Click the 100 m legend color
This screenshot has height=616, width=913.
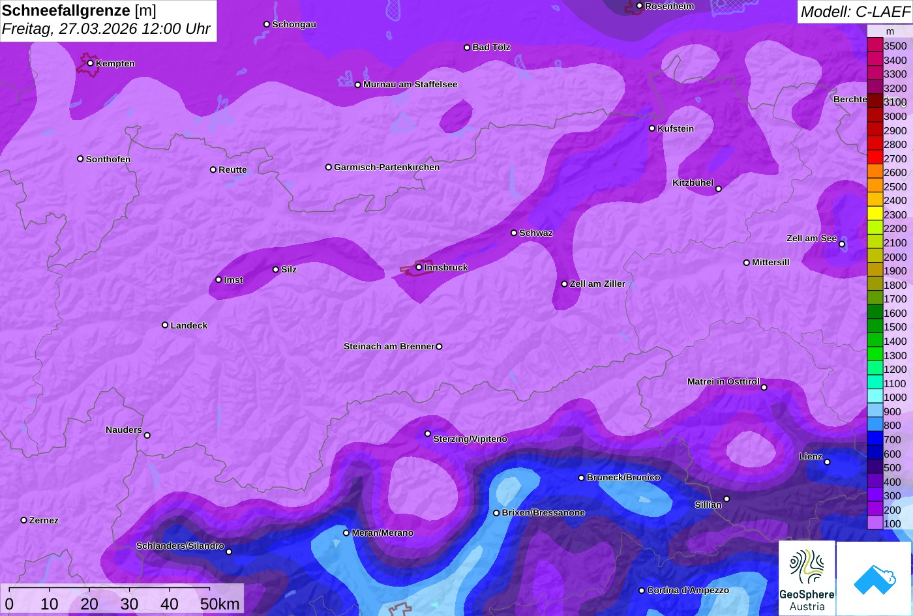875,523
